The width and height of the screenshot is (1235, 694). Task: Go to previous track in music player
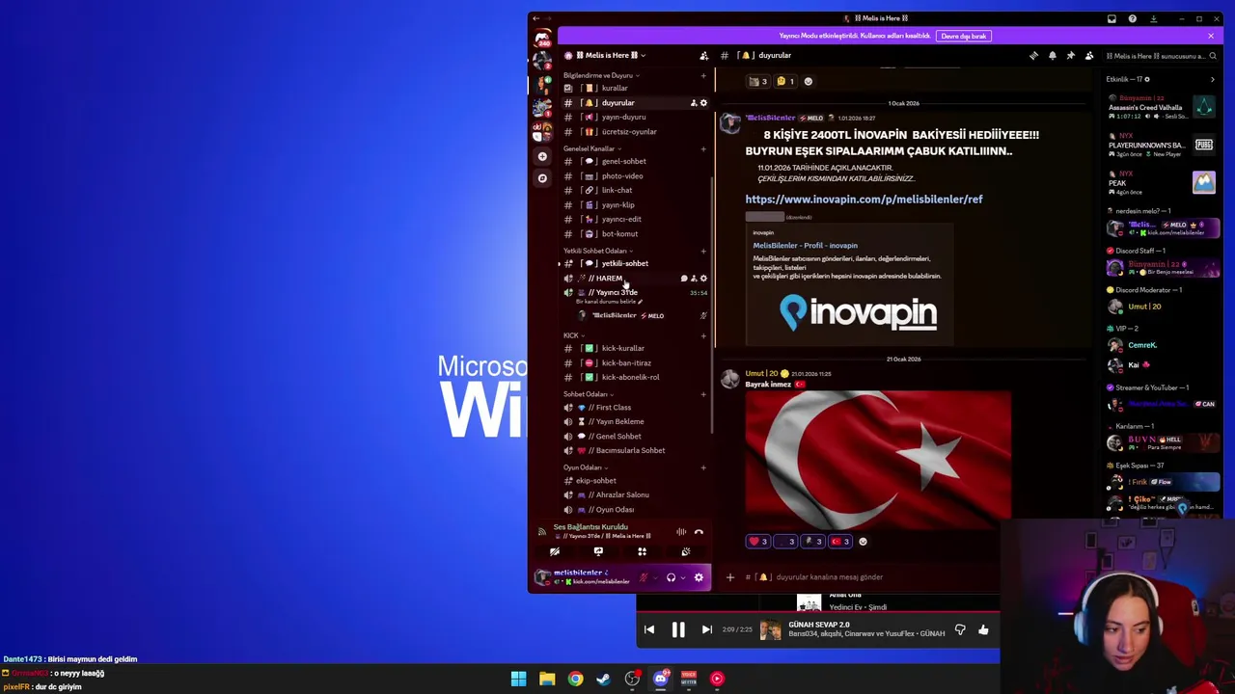click(x=649, y=629)
